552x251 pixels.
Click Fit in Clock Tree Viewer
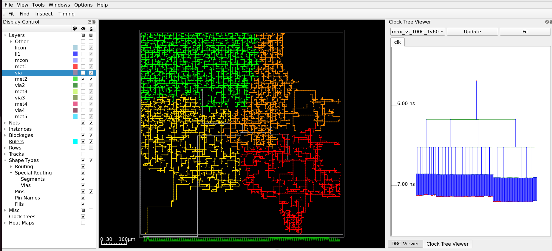tap(525, 32)
